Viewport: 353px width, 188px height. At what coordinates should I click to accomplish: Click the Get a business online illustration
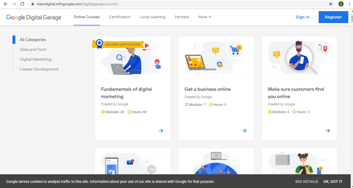point(216,58)
